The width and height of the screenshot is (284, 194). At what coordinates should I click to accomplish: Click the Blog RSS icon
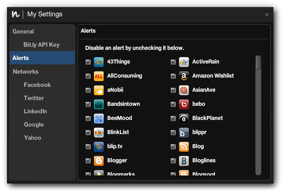(x=184, y=147)
